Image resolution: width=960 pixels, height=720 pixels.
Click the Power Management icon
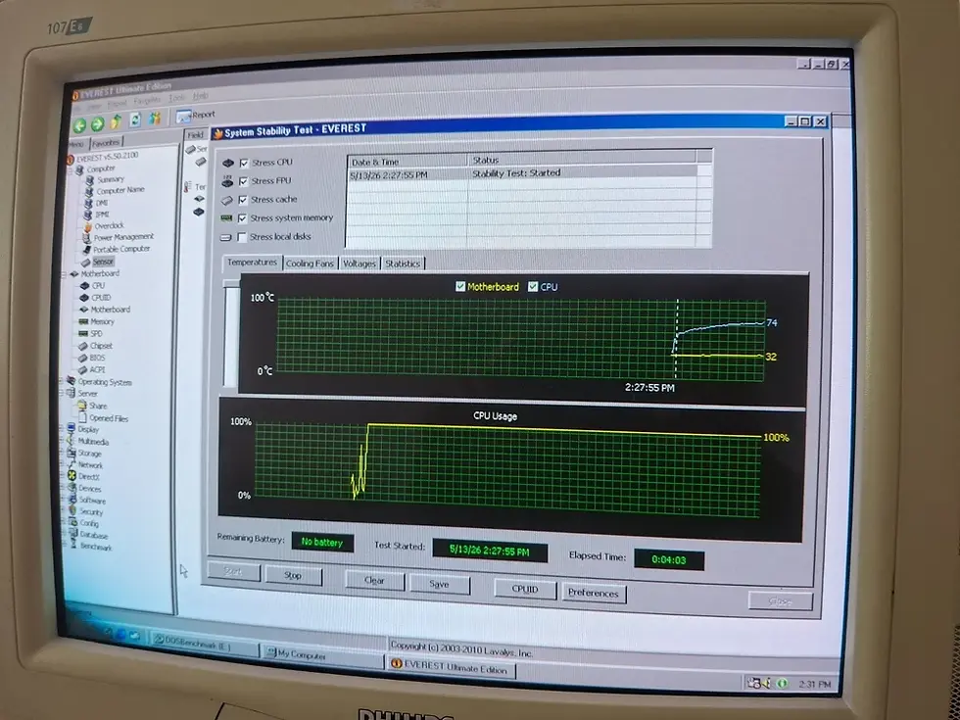(87, 238)
